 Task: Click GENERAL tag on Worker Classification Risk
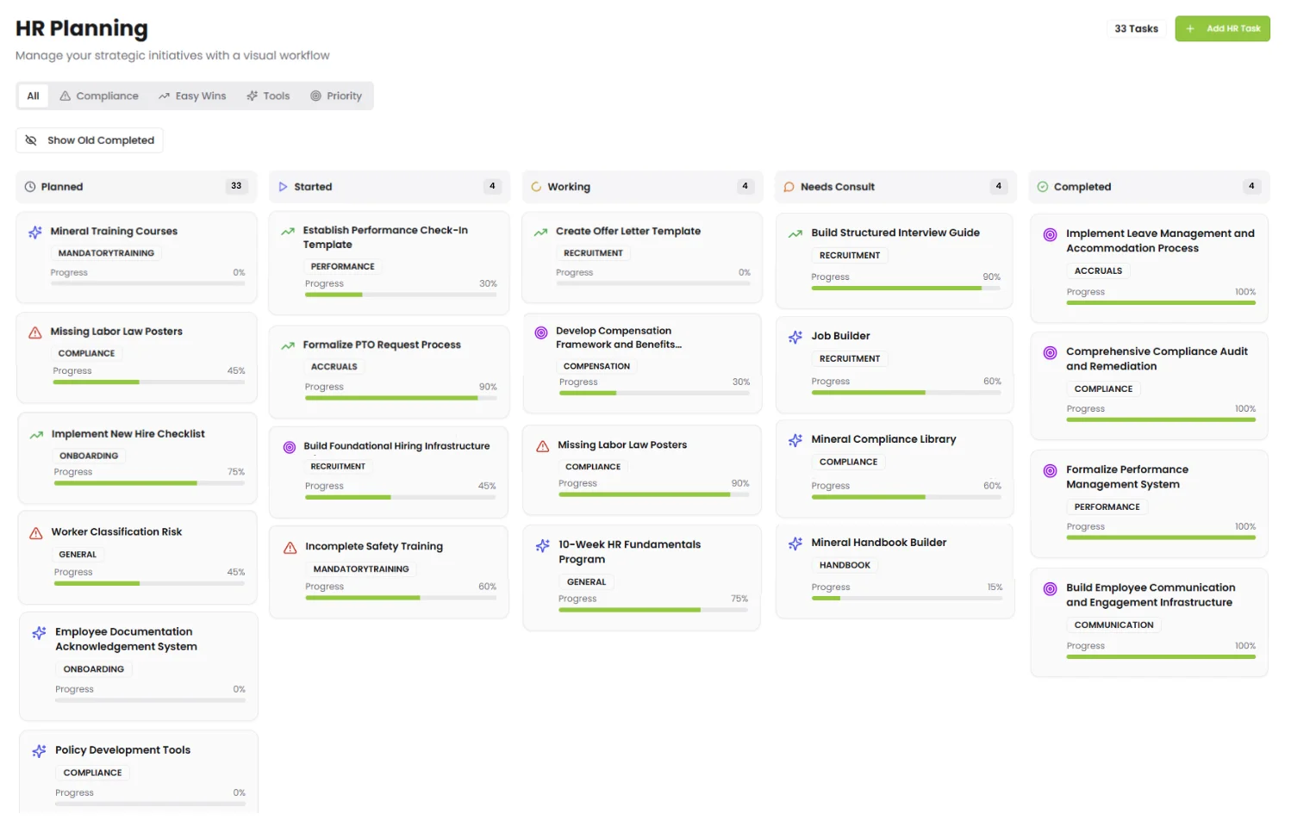pyautogui.click(x=78, y=555)
